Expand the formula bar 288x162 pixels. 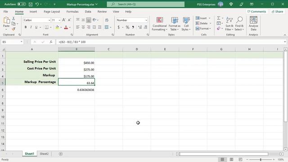[x=285, y=42]
